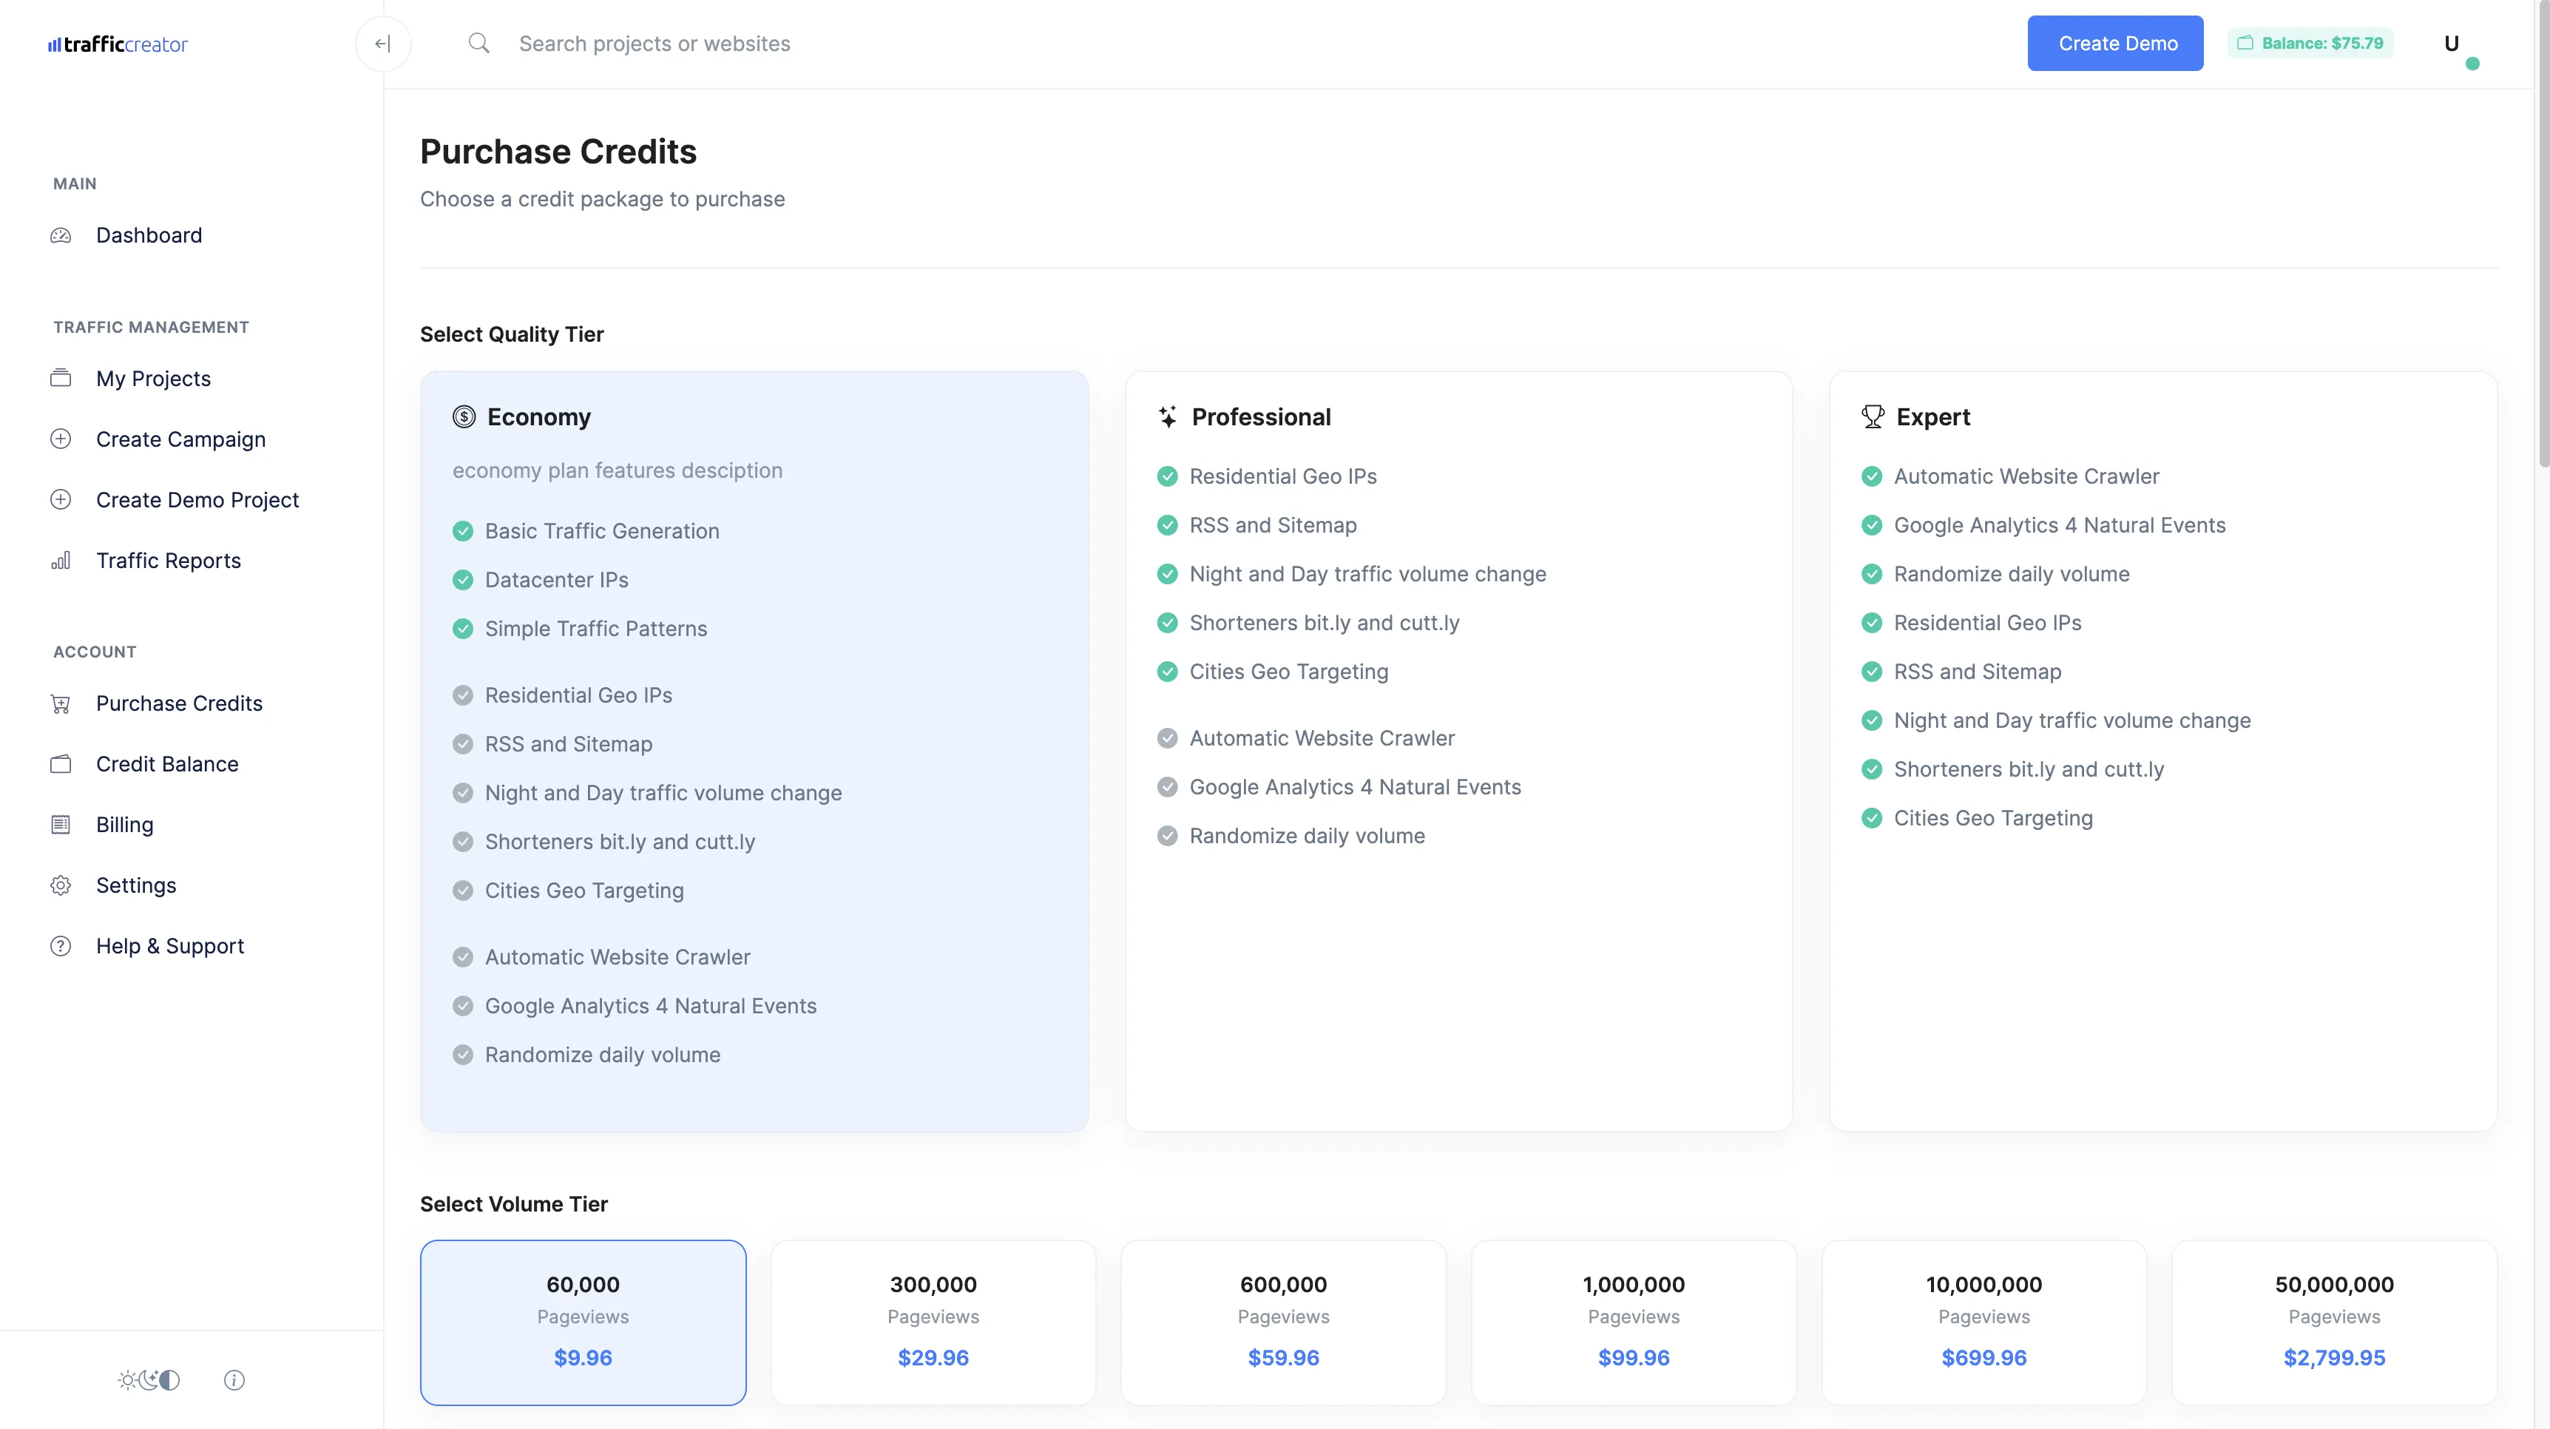Click Economy's "Shorteners bit.ly and cutt.ly"
The height and width of the screenshot is (1429, 2550).
click(x=620, y=842)
